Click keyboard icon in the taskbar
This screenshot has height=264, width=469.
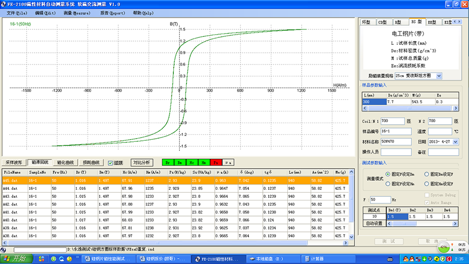[x=390, y=259]
